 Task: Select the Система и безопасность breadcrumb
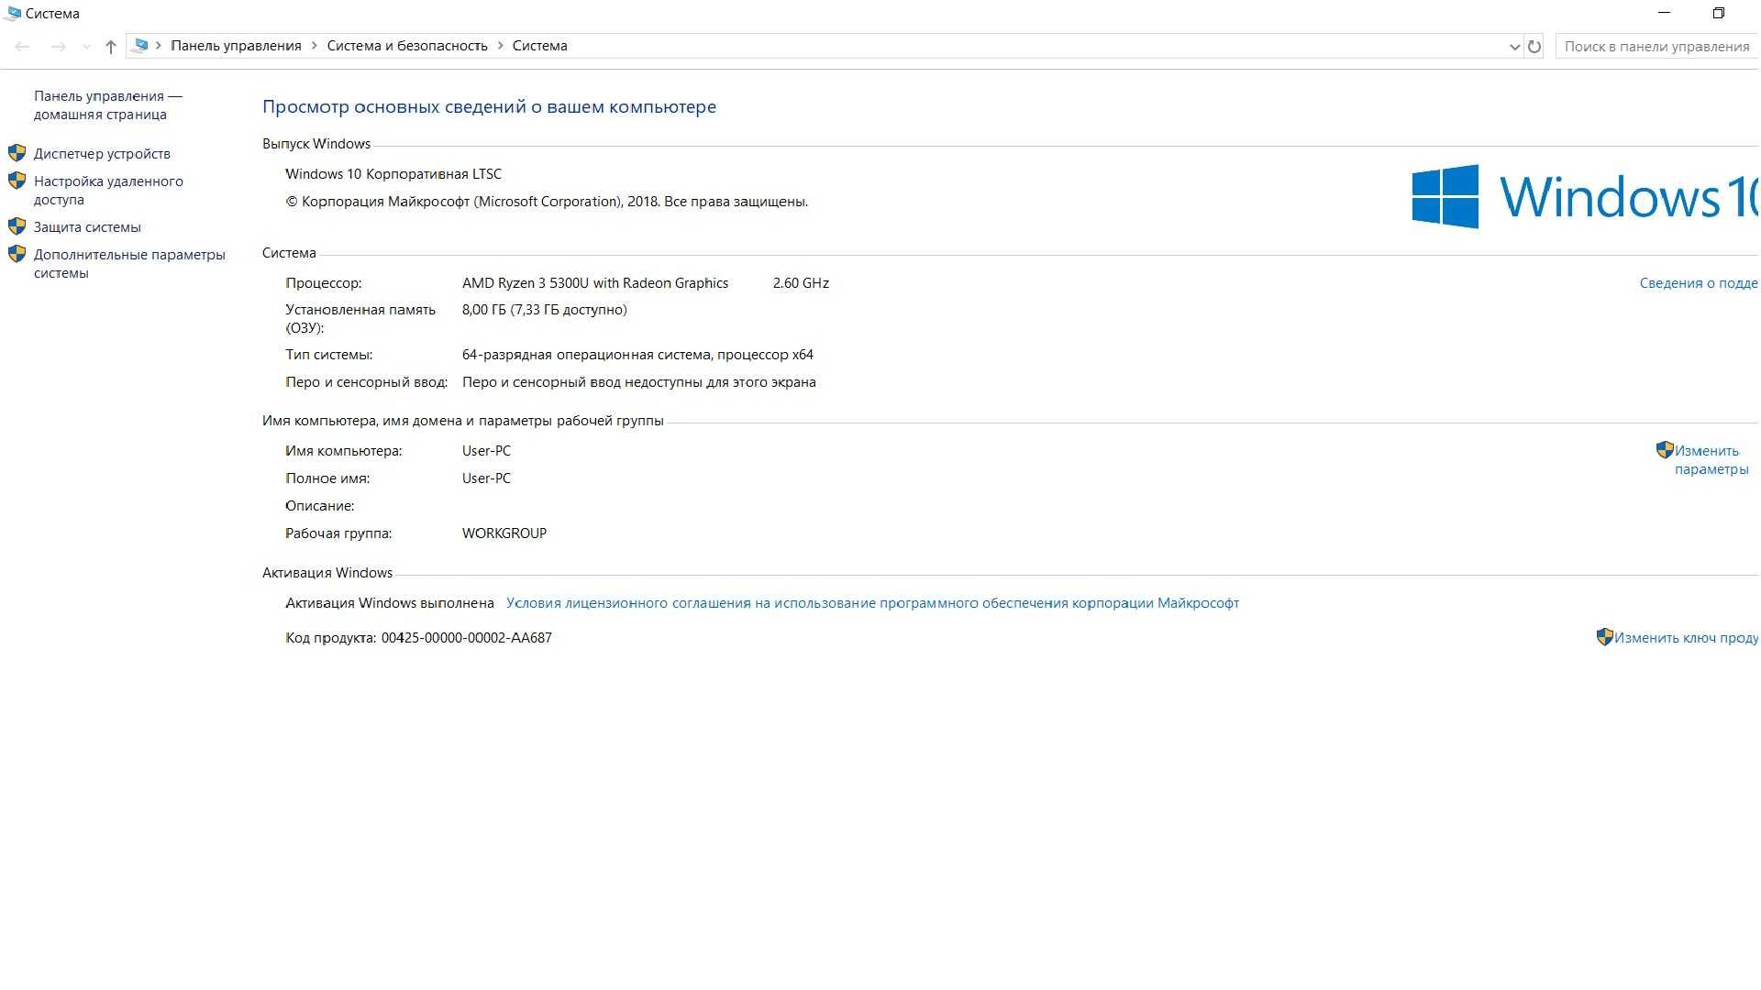407,46
